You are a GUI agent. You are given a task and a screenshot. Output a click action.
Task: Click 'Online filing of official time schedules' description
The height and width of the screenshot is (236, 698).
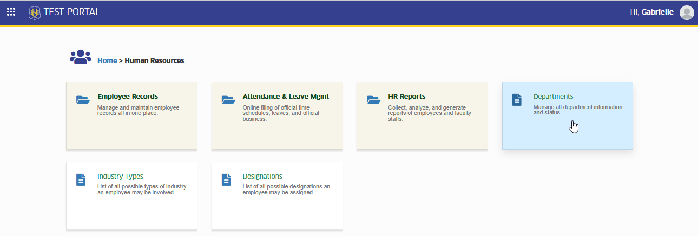point(281,113)
